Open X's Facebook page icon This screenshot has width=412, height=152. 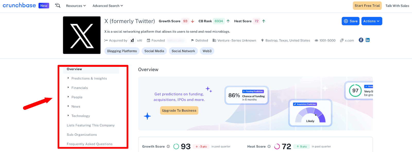tap(361, 40)
